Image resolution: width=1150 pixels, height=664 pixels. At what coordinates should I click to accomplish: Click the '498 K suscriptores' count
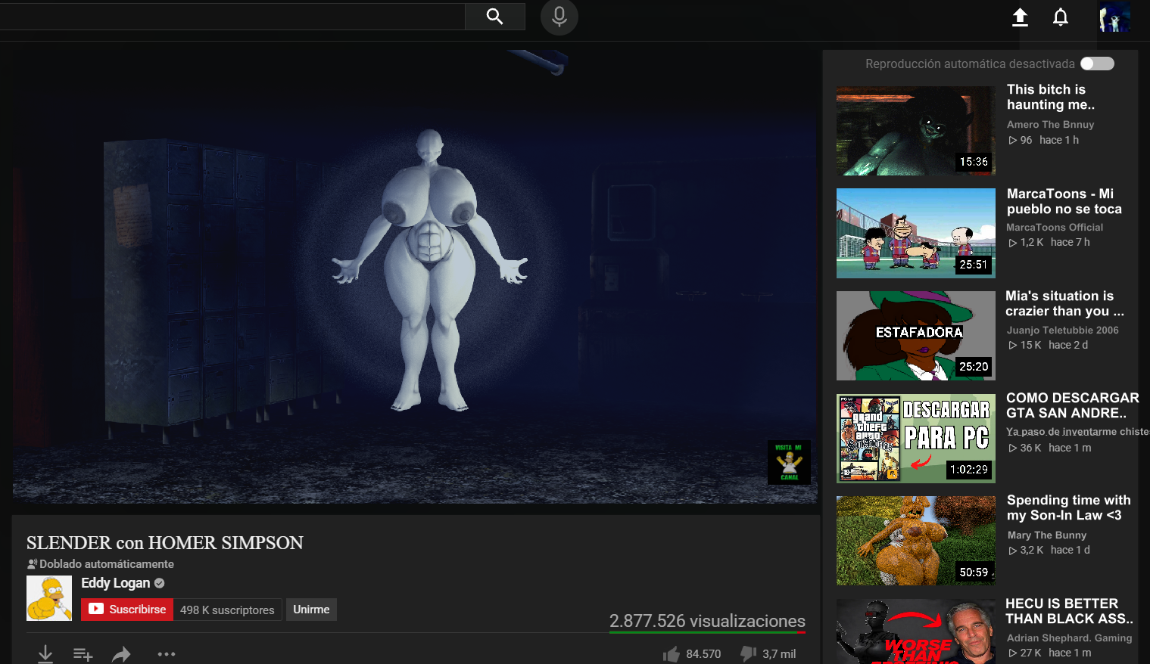227,610
